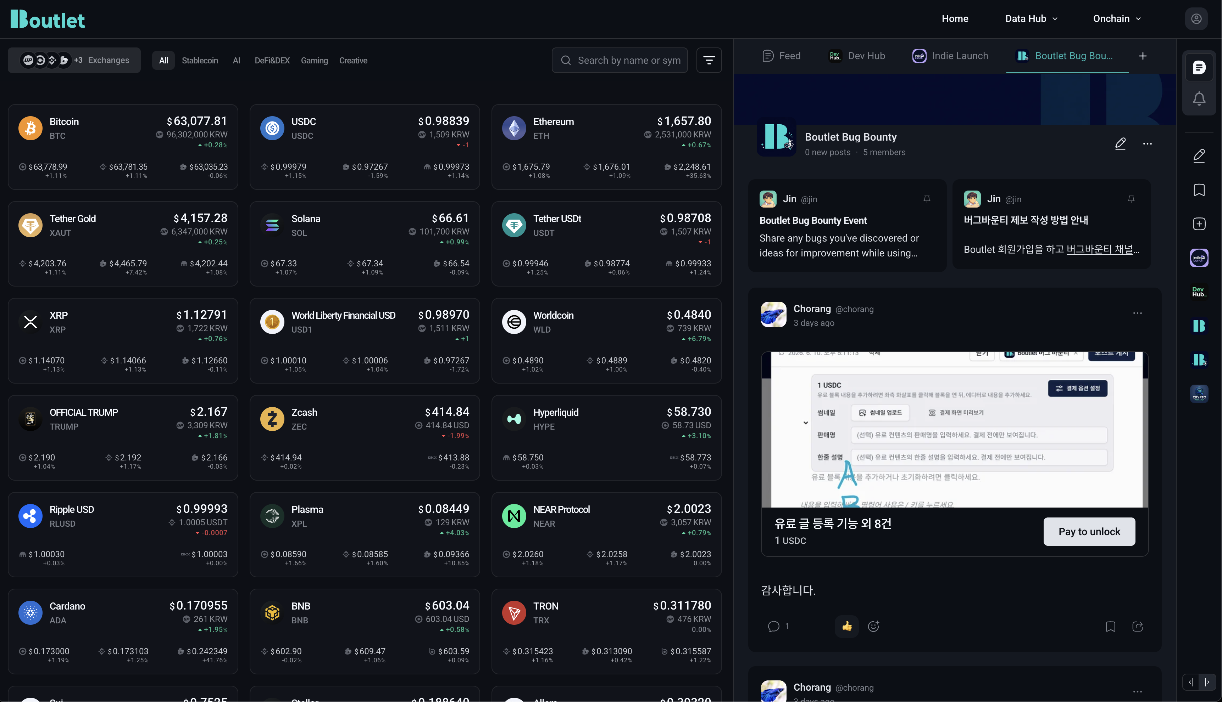The width and height of the screenshot is (1222, 702).
Task: Click the Bitcoin coin icon
Action: click(x=30, y=128)
